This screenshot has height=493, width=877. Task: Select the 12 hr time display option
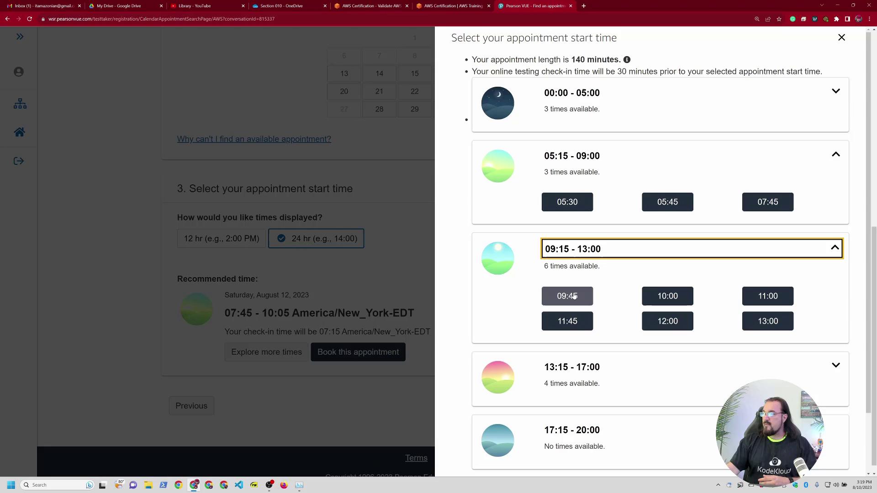pyautogui.click(x=221, y=239)
